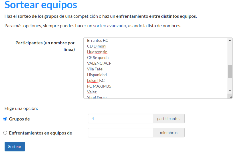
Task: Place cursor on the CD Dimoni line
Action: tap(97, 46)
